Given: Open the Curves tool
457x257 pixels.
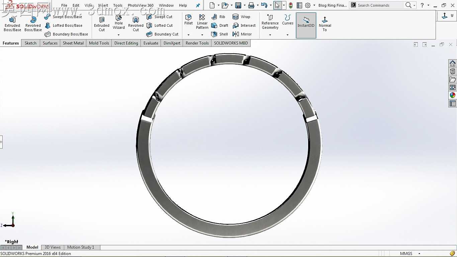Looking at the screenshot, I should click(288, 20).
